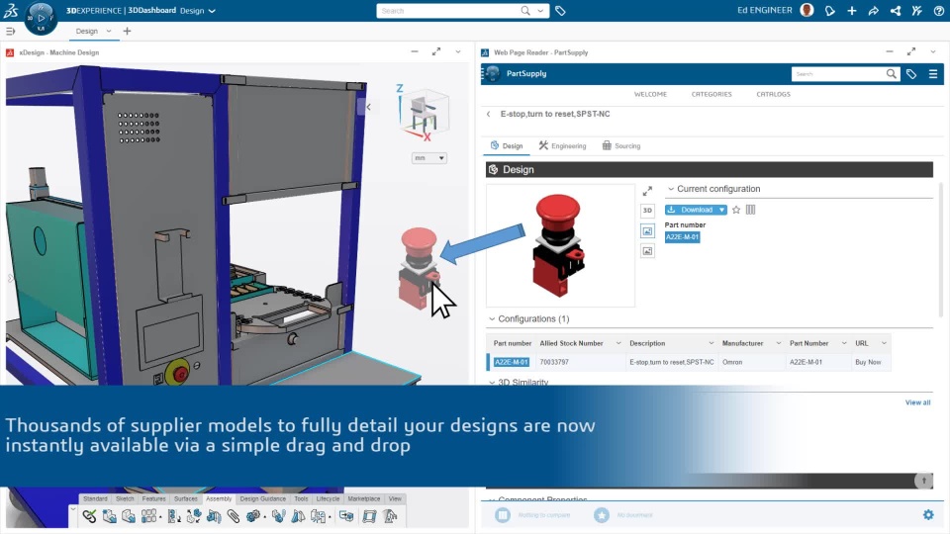Click the View all link
This screenshot has height=534, width=950.
pos(918,402)
